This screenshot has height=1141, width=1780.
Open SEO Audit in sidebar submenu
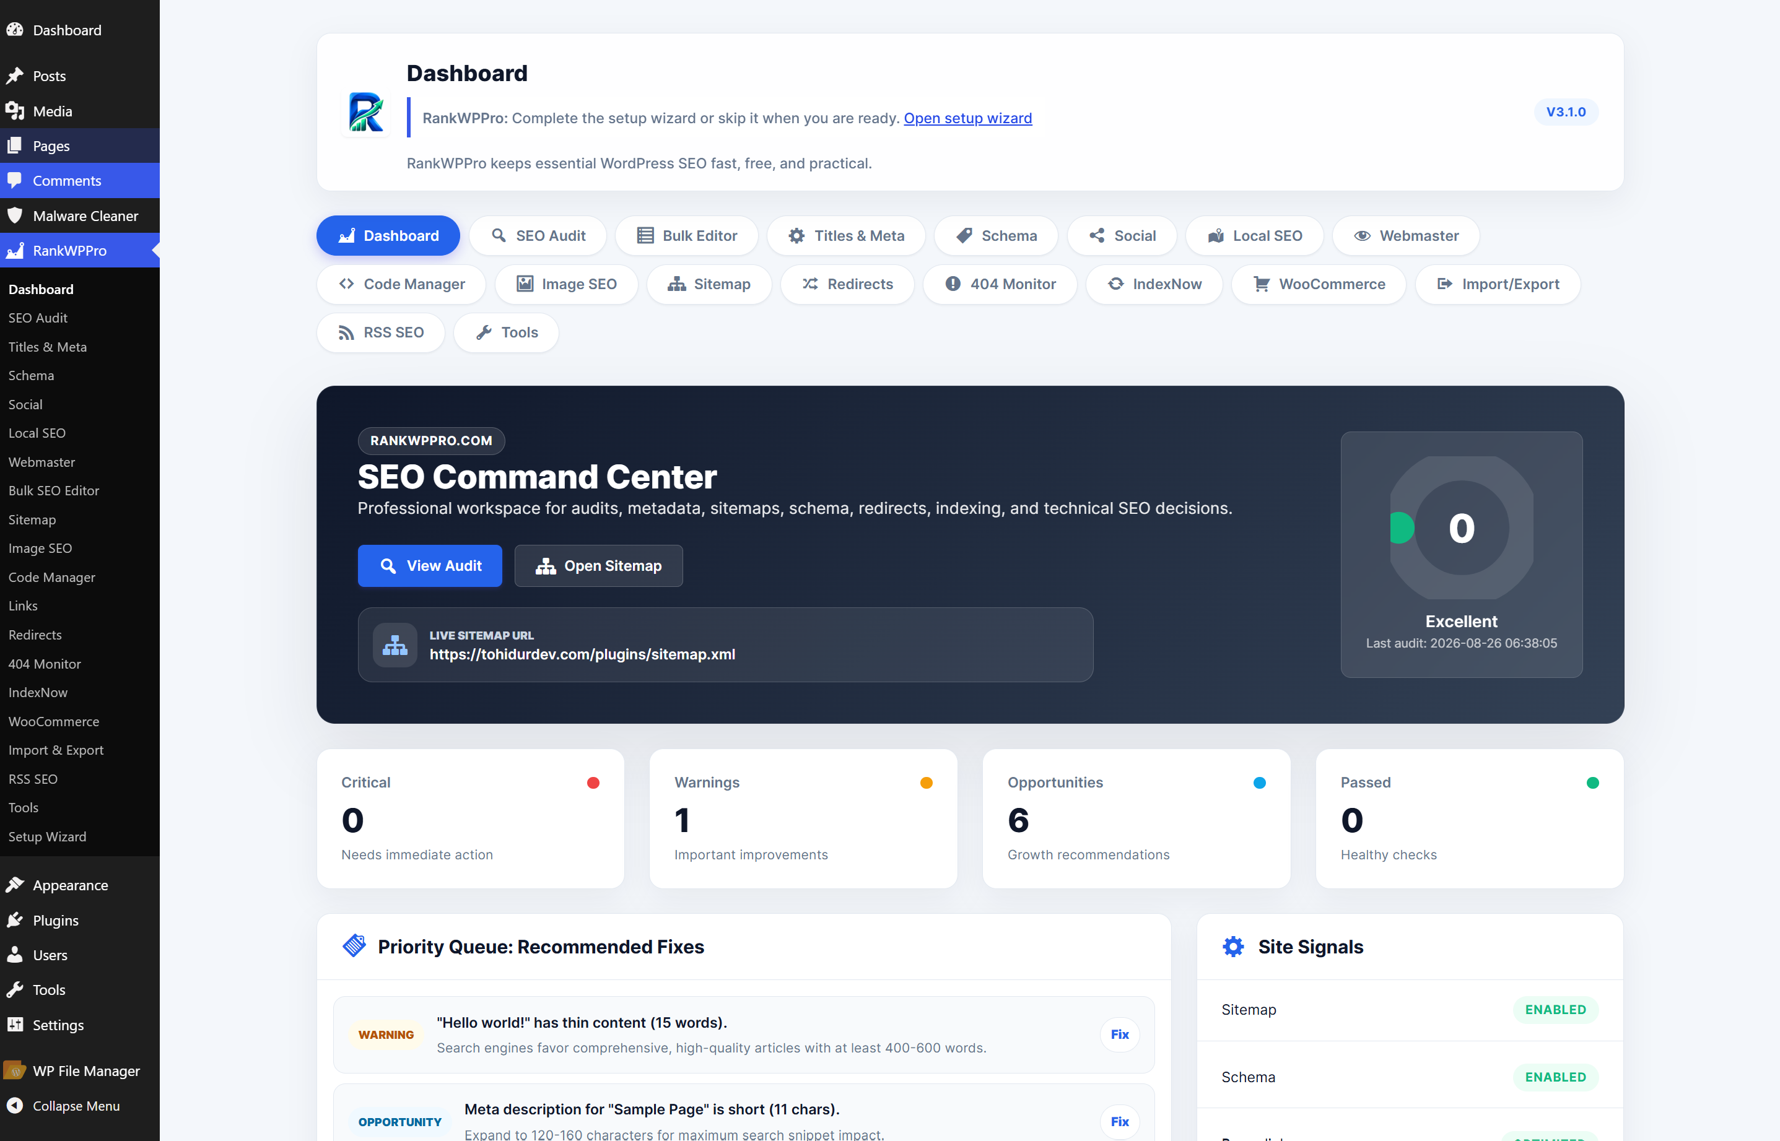click(x=38, y=317)
